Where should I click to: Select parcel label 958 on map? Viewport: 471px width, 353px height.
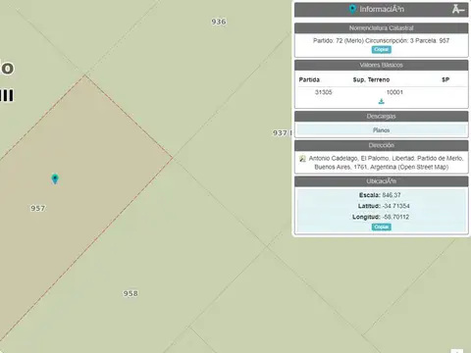click(131, 293)
